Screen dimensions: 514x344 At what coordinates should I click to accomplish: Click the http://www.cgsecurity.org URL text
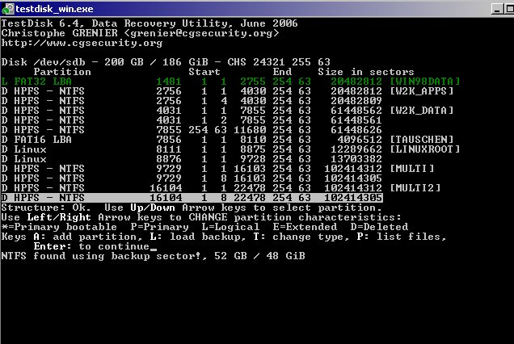(x=82, y=43)
